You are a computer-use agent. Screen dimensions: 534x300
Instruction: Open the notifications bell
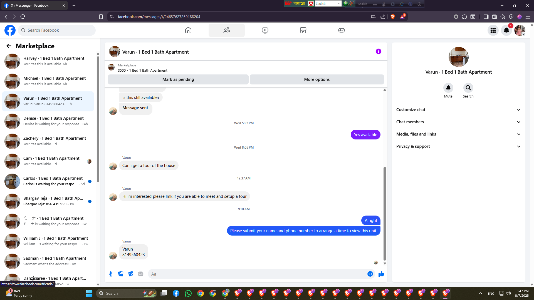click(x=506, y=30)
